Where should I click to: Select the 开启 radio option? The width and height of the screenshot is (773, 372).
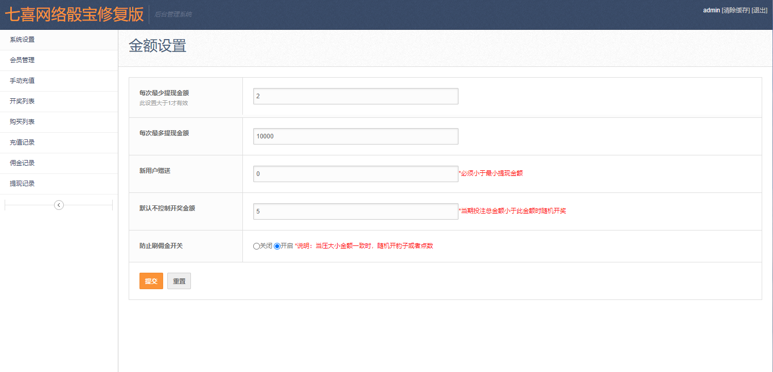(x=277, y=246)
